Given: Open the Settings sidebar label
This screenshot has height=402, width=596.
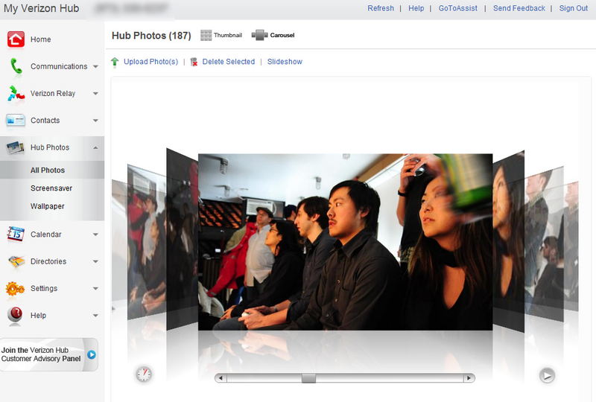Looking at the screenshot, I should (44, 288).
